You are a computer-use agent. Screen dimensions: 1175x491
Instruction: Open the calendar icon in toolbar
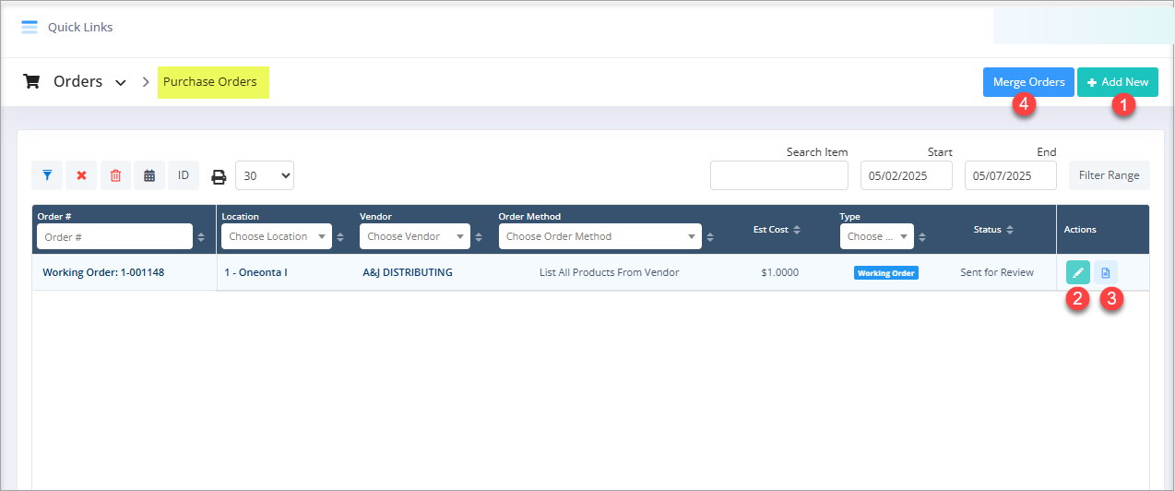click(149, 175)
